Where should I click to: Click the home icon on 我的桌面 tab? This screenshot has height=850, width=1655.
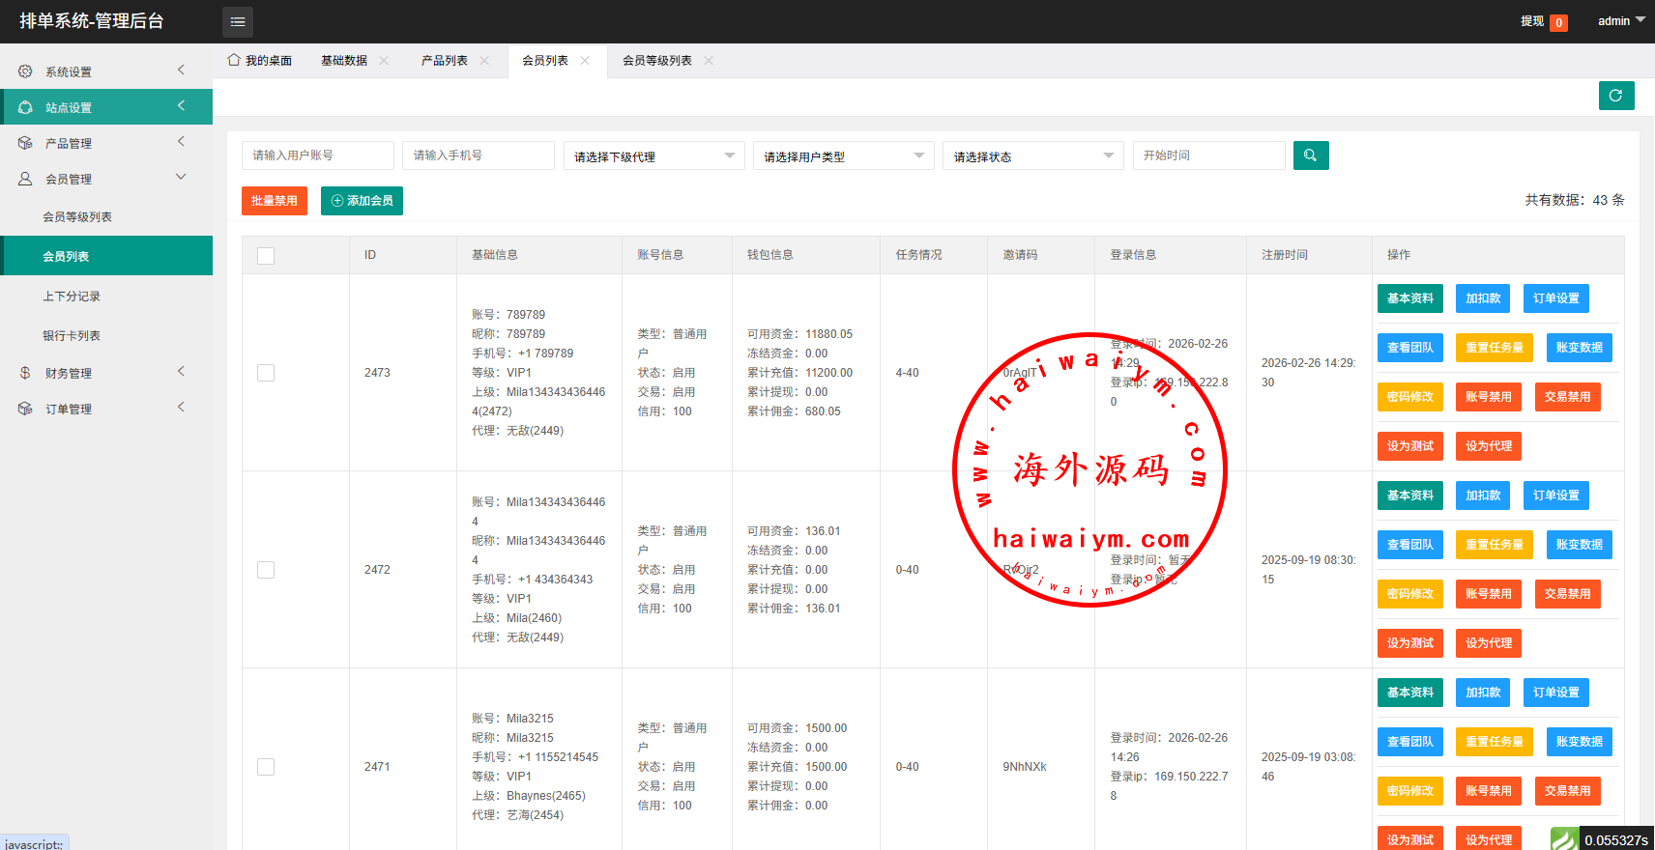tap(234, 60)
